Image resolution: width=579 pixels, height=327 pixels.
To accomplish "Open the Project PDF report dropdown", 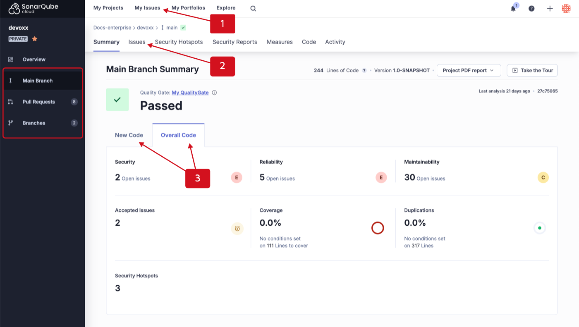I will 469,70.
